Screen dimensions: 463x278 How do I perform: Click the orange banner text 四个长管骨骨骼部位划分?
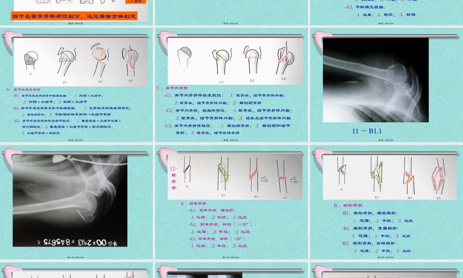pos(74,17)
